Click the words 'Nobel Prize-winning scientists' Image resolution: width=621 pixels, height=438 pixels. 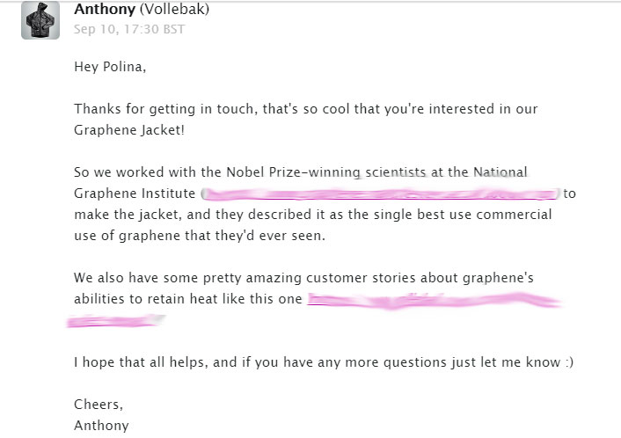[x=326, y=172]
